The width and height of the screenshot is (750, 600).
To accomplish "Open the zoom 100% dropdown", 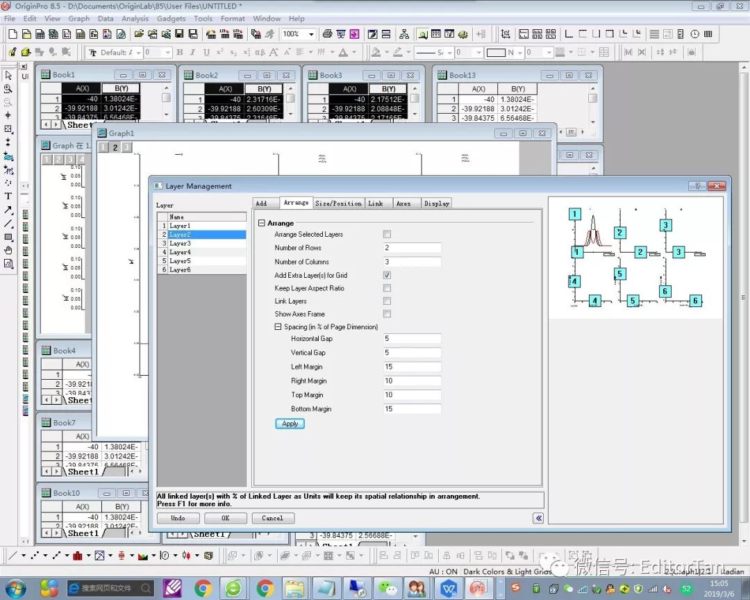I will 311,34.
